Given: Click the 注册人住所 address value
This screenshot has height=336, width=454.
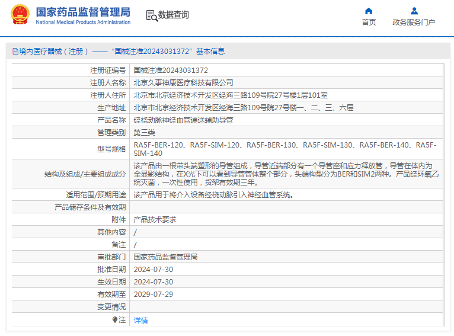Looking at the screenshot, I should (231, 95).
